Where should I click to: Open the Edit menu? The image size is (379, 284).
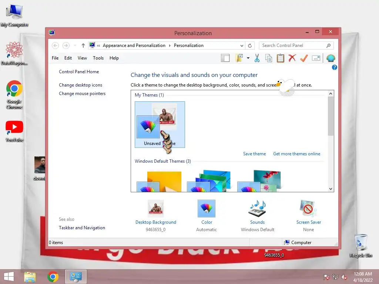pos(68,58)
